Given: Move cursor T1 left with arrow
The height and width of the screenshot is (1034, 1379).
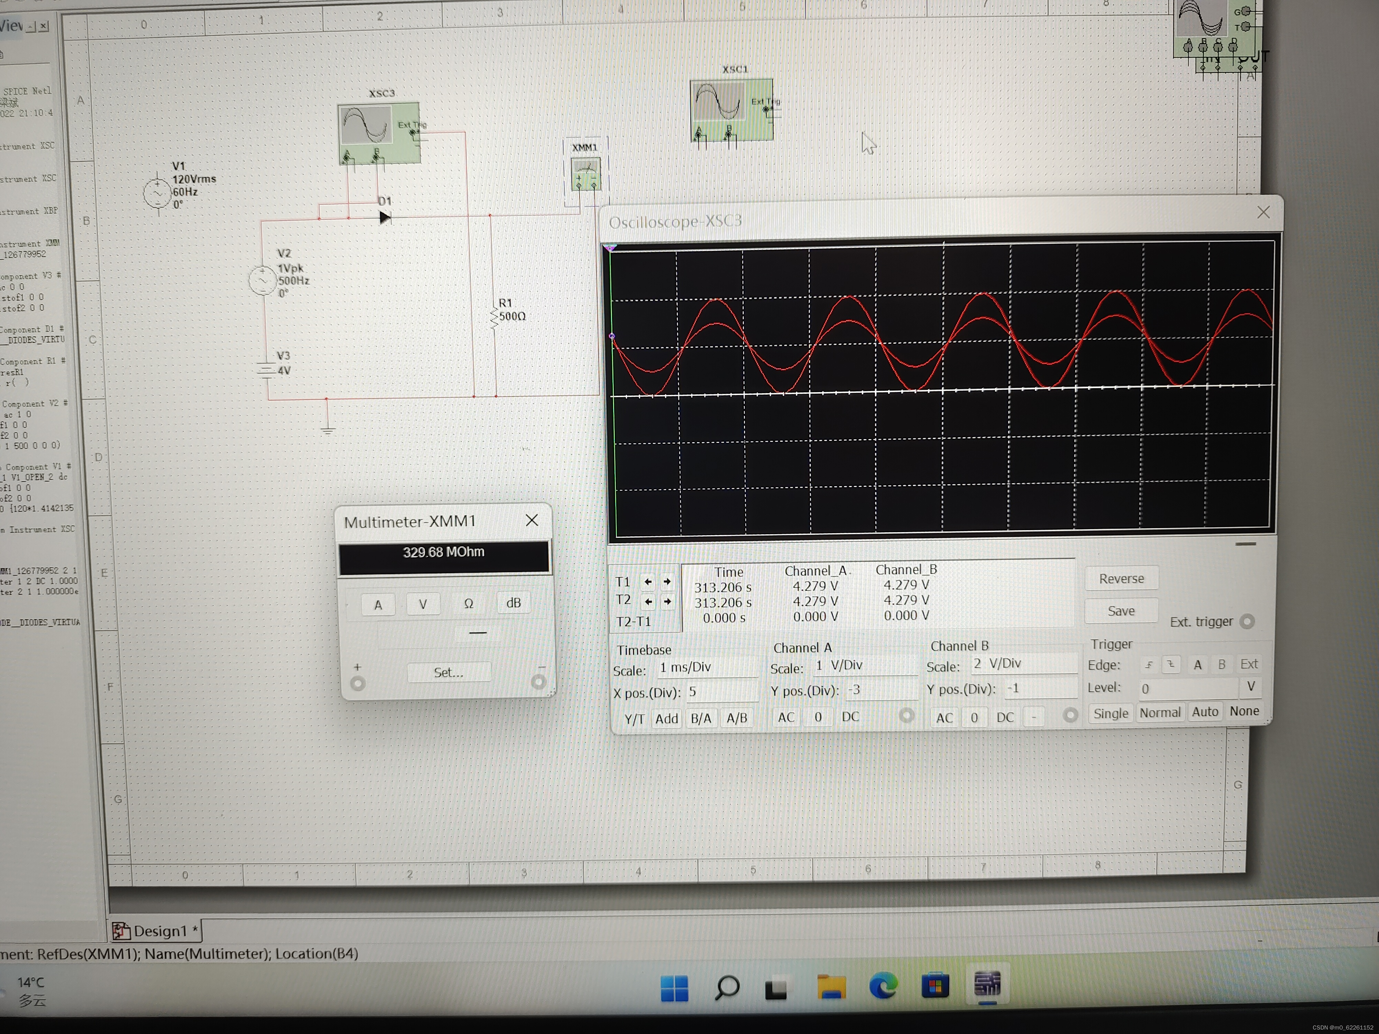Looking at the screenshot, I should coord(648,581).
